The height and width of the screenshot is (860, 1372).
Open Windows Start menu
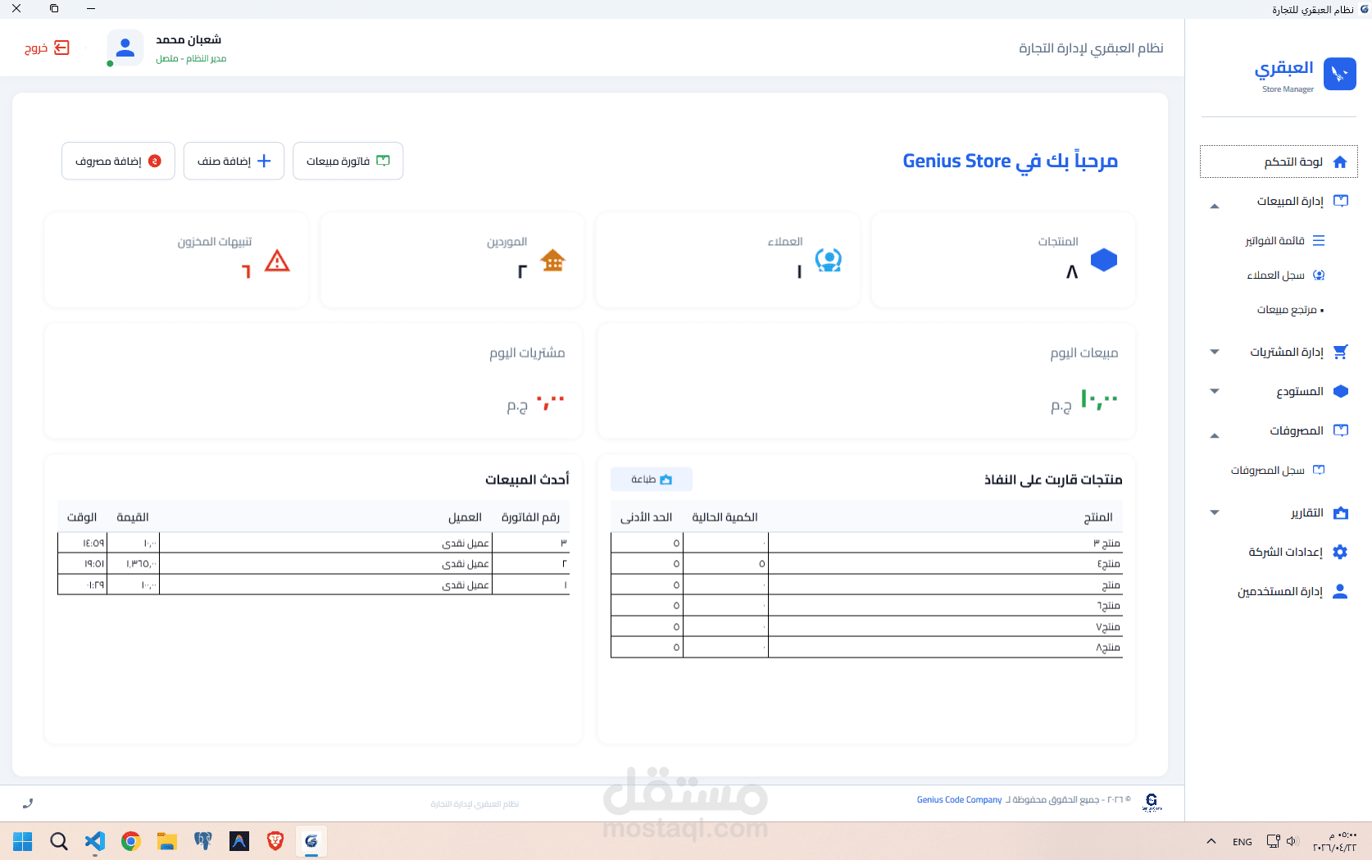tap(23, 841)
